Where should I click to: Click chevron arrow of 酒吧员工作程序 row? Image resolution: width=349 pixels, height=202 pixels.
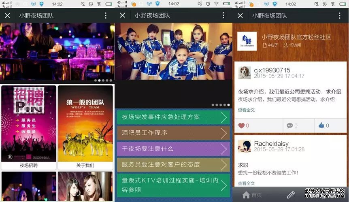coord(223,133)
